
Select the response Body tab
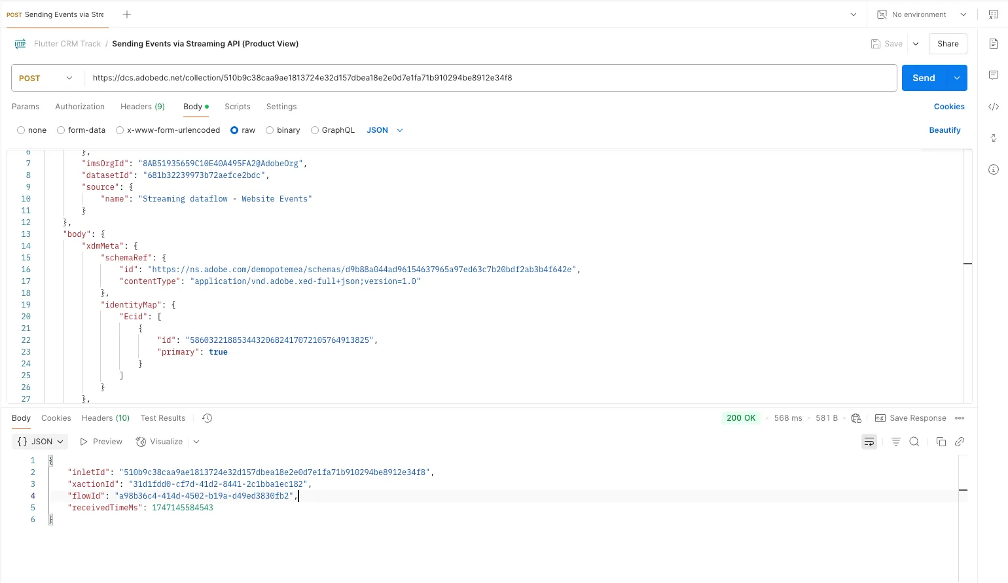[x=21, y=418]
